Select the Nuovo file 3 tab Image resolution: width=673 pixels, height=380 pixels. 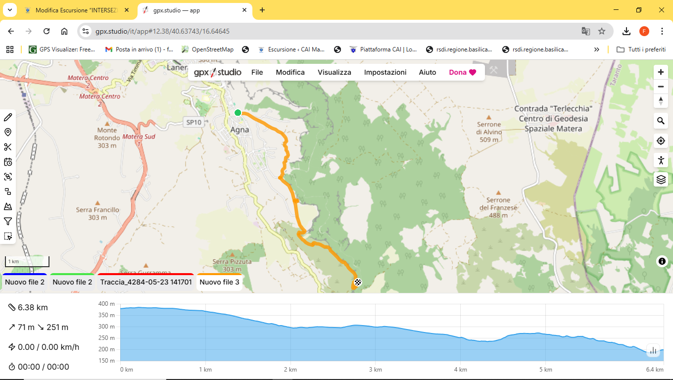point(219,282)
